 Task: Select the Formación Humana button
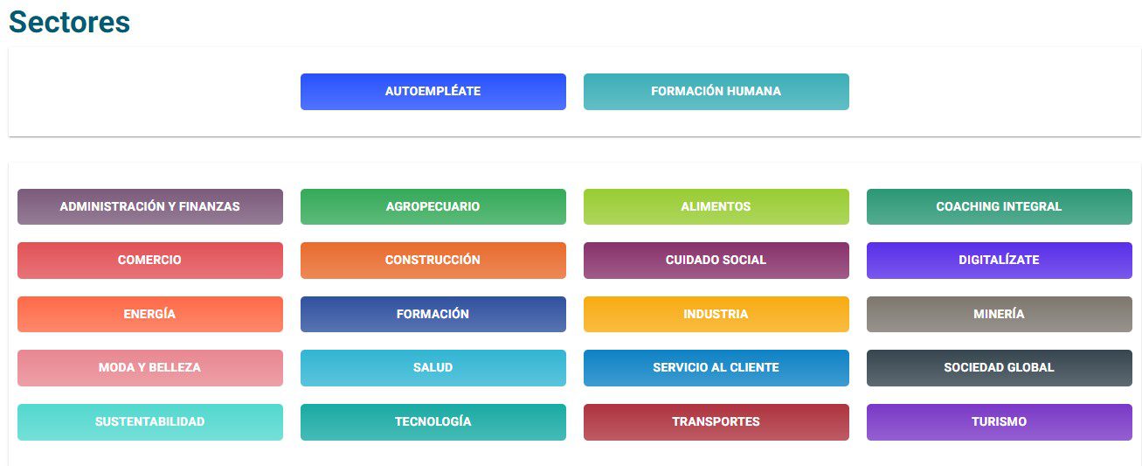click(x=716, y=92)
